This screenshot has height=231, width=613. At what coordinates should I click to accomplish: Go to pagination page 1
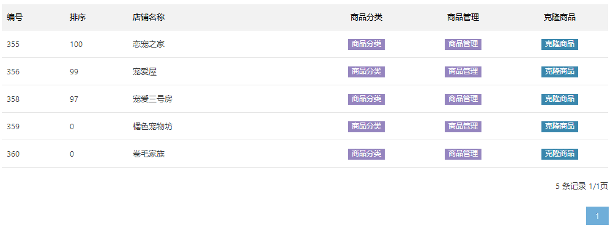point(597,216)
